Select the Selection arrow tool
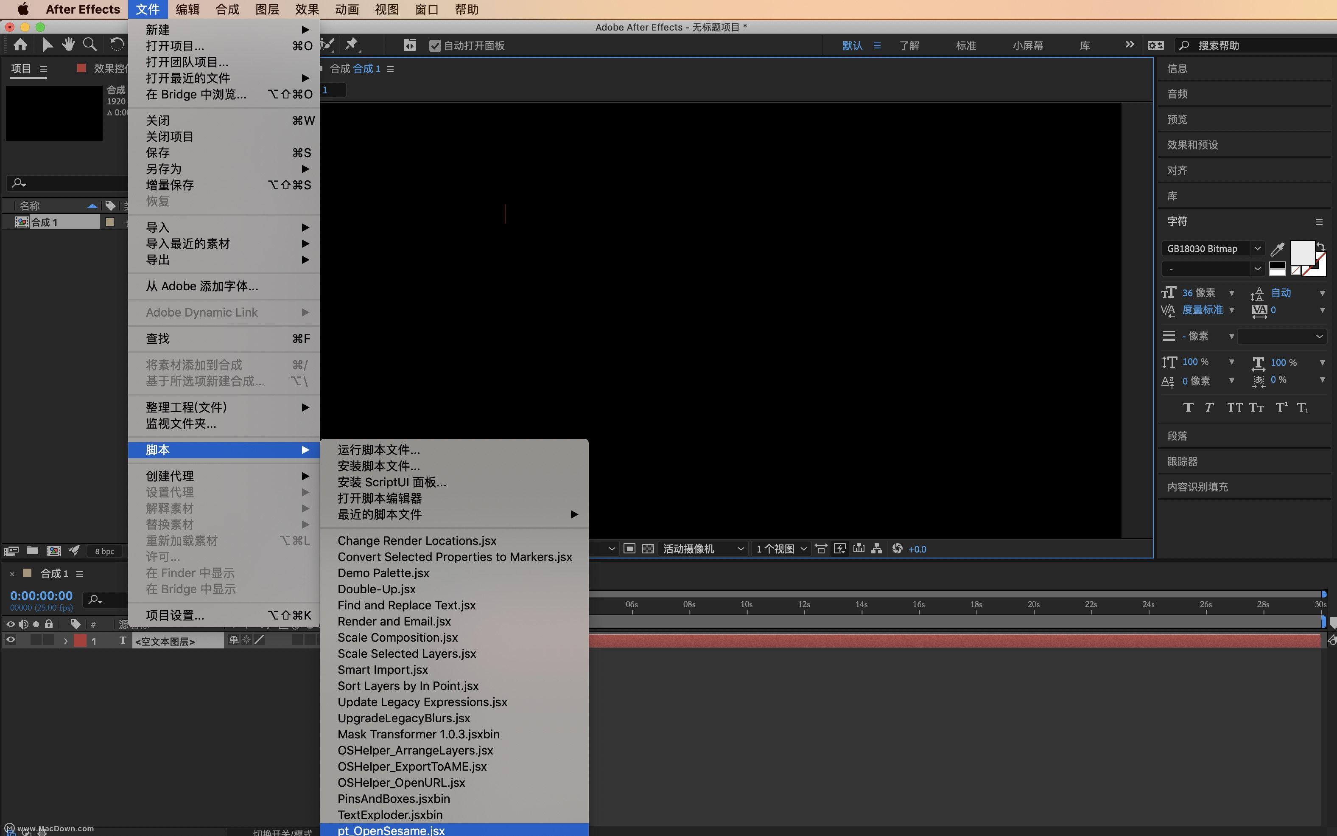This screenshot has height=836, width=1337. point(48,45)
